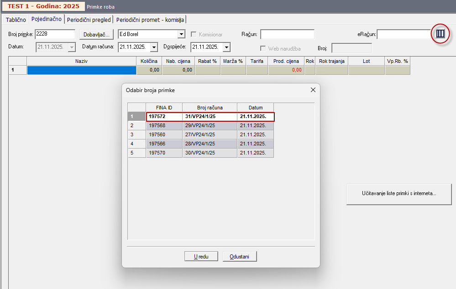Viewport: 456px width, 289px height.
Task: Toggle the Komisionar checkbox
Action: coord(194,34)
